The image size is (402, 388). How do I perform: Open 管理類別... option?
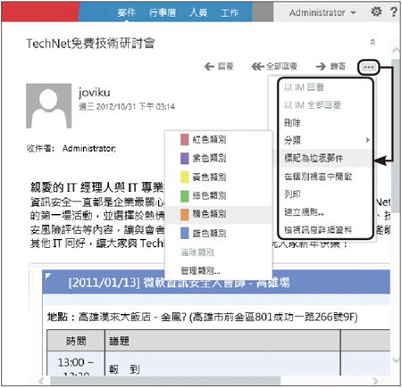click(200, 270)
